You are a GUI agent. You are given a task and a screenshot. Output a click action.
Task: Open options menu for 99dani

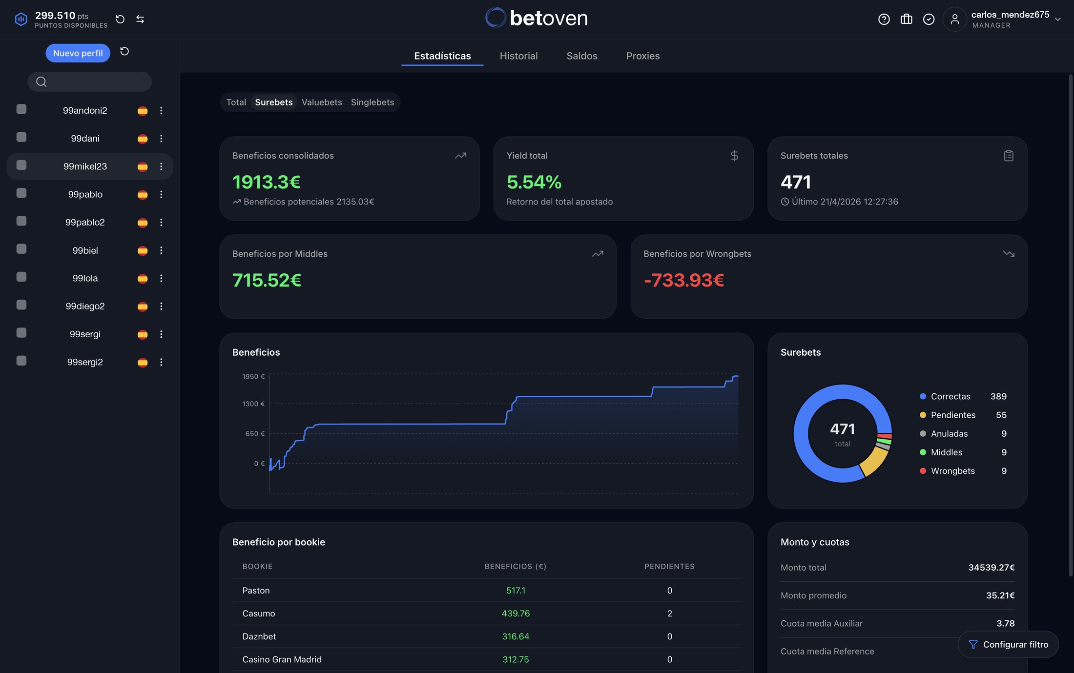(161, 139)
